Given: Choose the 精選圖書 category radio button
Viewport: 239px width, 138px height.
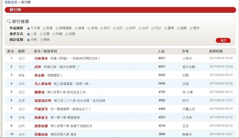Looking at the screenshot, I should 57,28.
